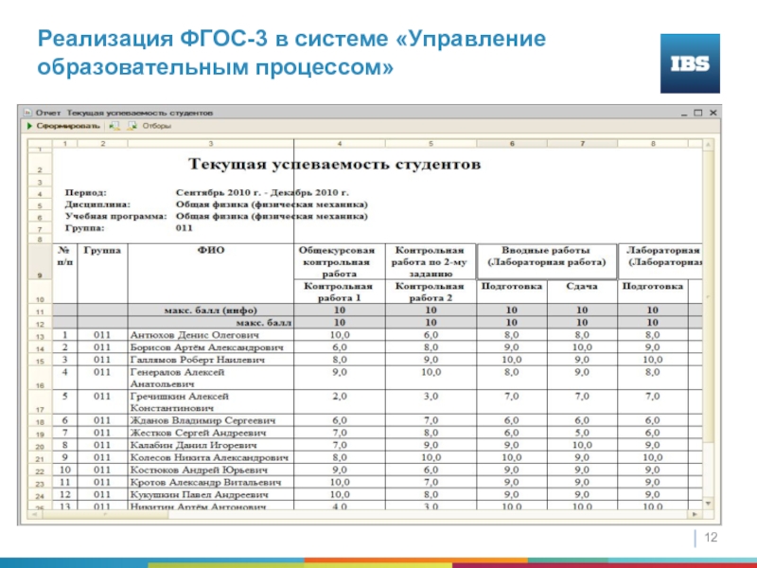
Task: Open the Отборы filter button
Action: point(156,126)
